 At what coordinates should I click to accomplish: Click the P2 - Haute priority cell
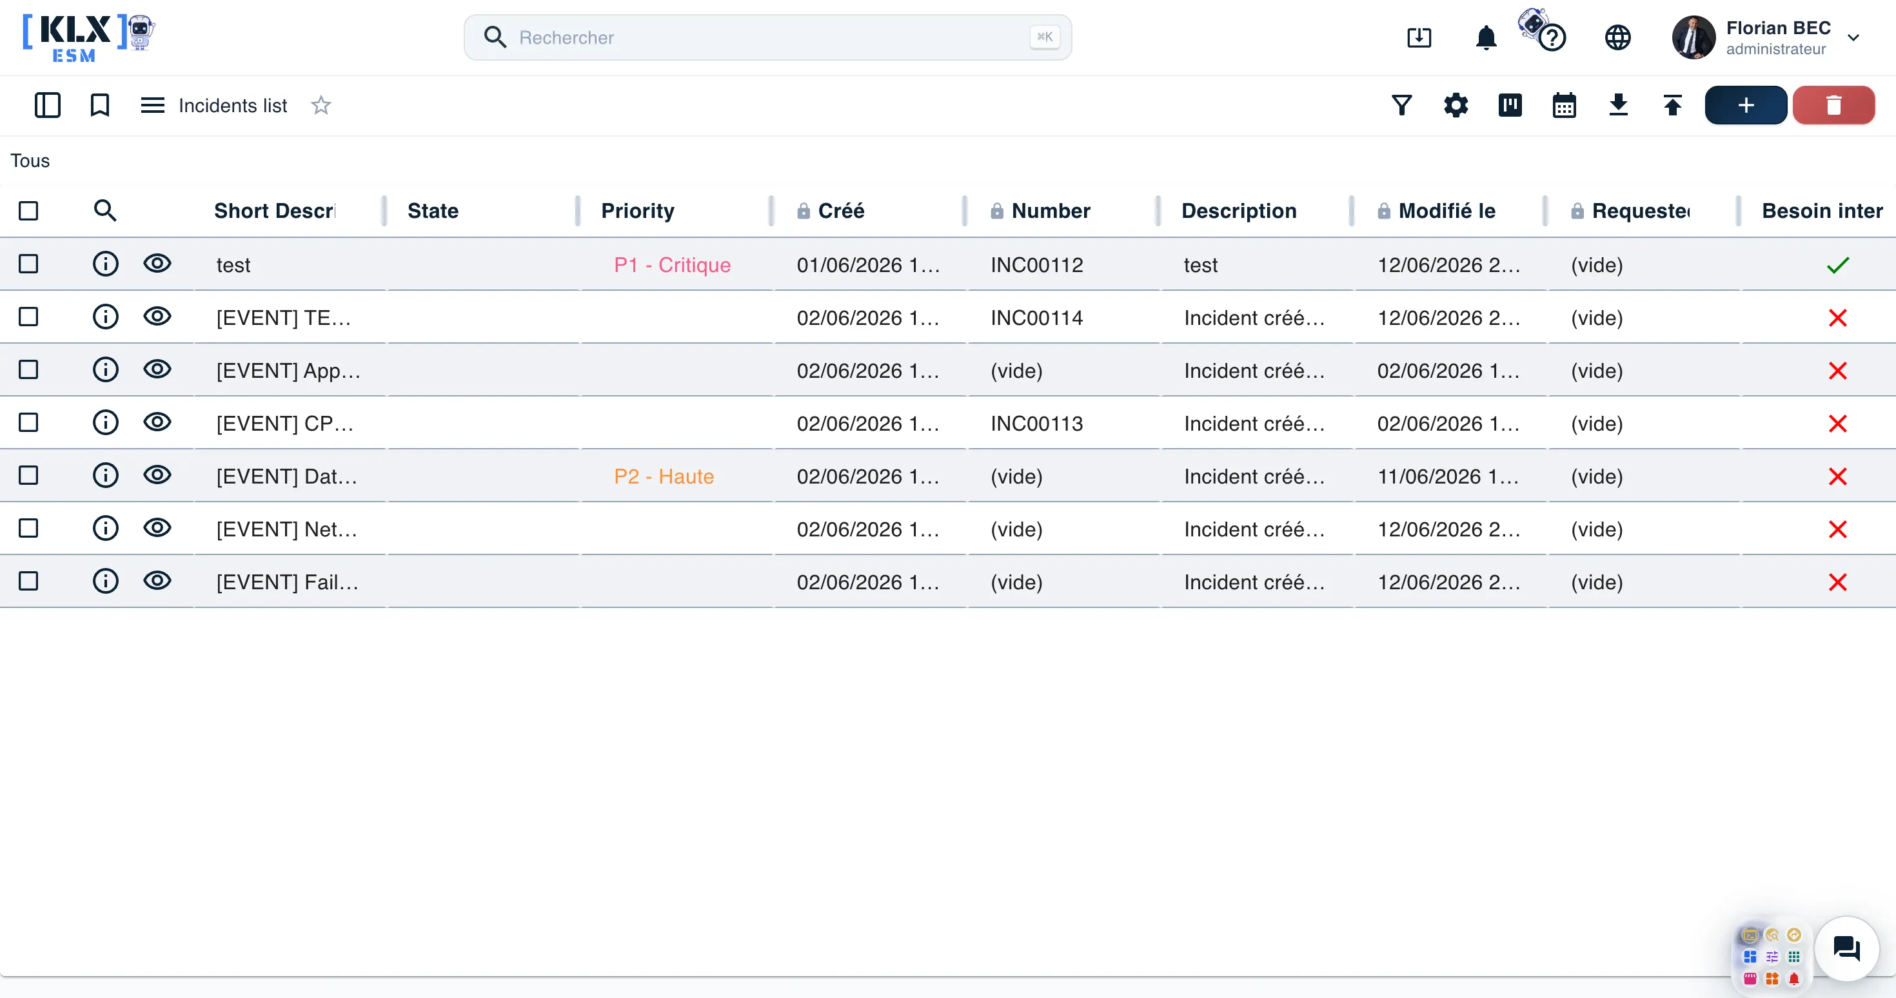click(664, 476)
